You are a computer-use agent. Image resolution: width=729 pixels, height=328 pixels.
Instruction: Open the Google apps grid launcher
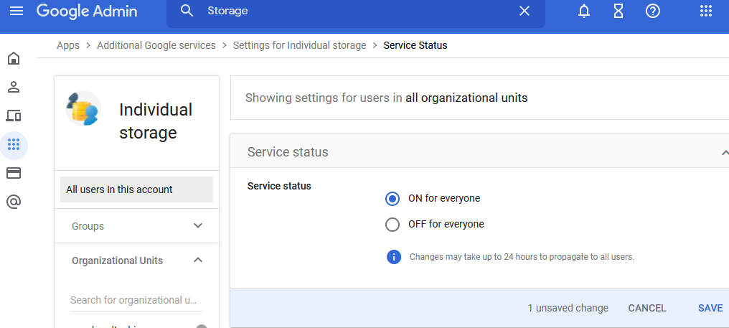pyautogui.click(x=706, y=11)
